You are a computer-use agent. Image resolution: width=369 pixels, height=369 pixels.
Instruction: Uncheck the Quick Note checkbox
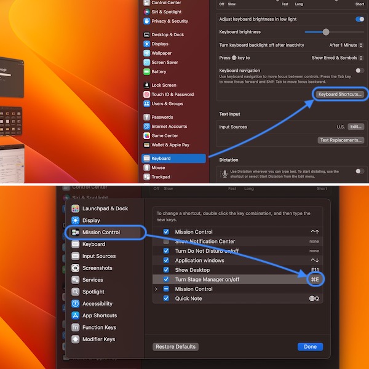click(x=166, y=298)
